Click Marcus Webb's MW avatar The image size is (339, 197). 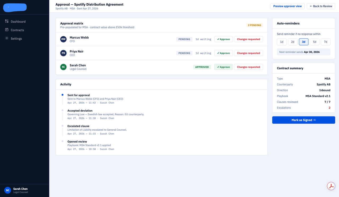[x=63, y=39]
